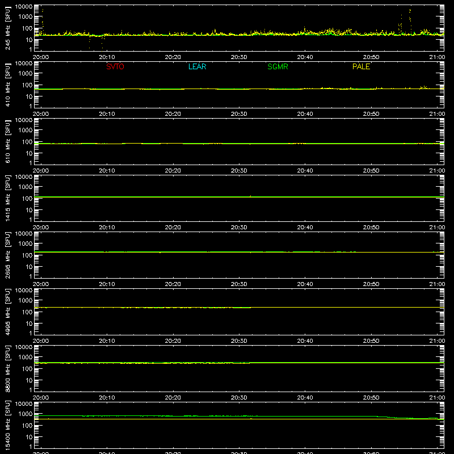
Task: Click 20:00 tick label under 1415 MHz panel
Action: tap(41, 228)
